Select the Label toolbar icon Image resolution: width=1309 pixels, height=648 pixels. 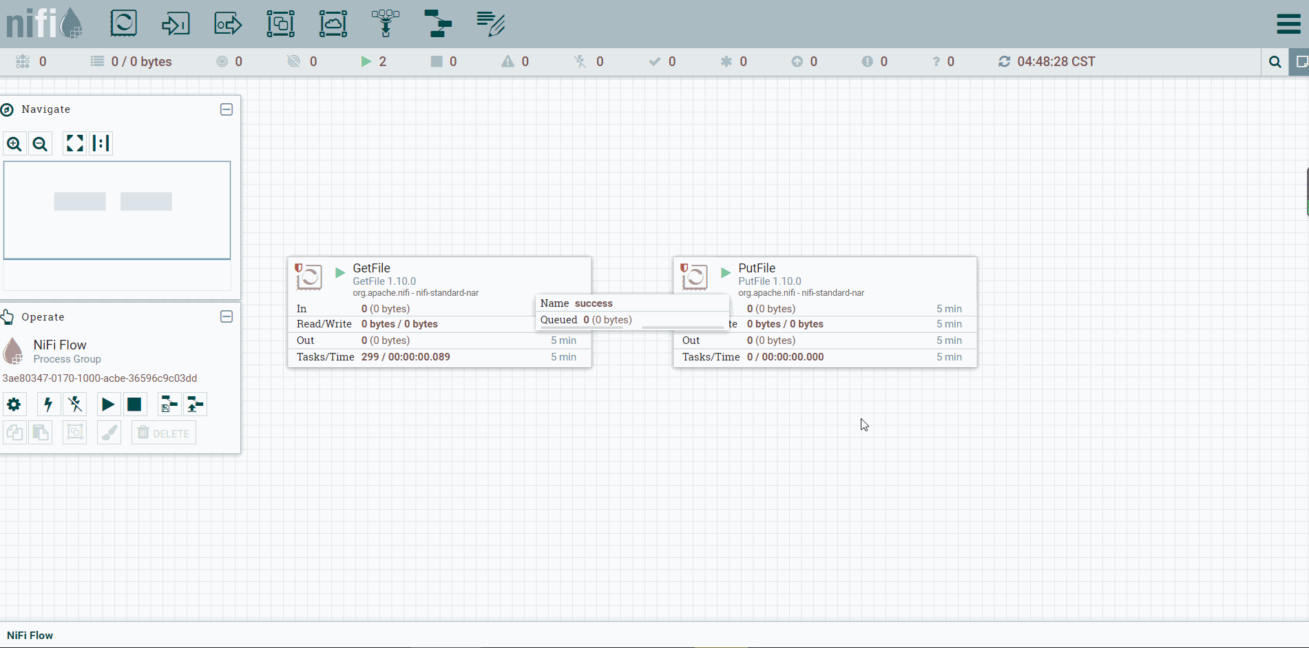click(x=491, y=23)
